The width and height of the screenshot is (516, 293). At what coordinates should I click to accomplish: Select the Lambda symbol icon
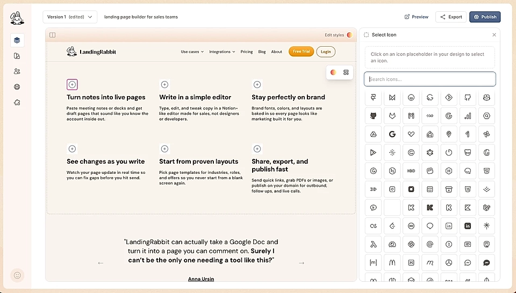(373, 245)
